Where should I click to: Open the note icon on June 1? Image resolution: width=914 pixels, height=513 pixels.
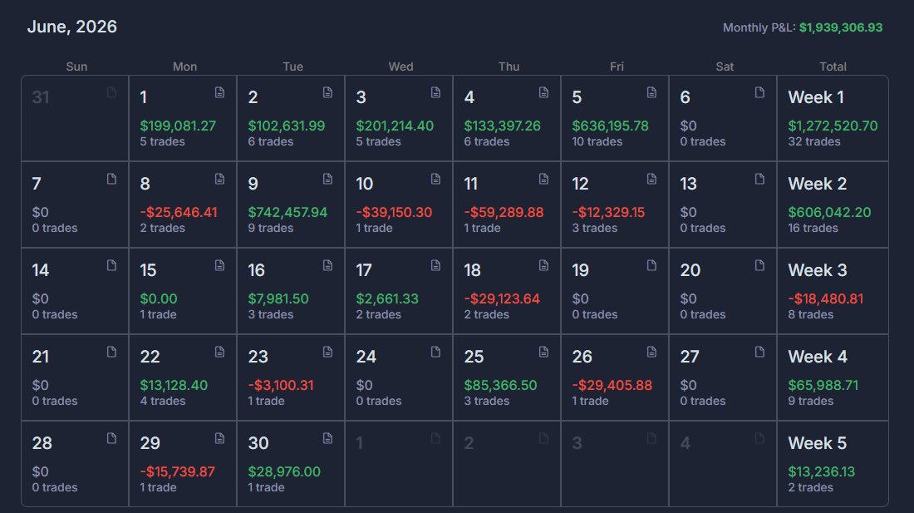219,92
